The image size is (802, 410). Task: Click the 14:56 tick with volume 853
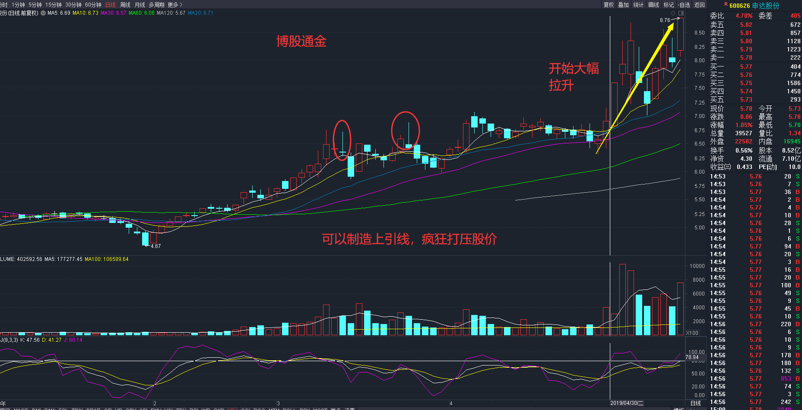click(x=755, y=378)
